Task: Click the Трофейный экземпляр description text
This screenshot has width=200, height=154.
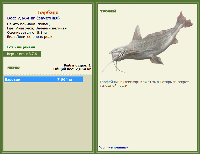Action: click(144, 84)
